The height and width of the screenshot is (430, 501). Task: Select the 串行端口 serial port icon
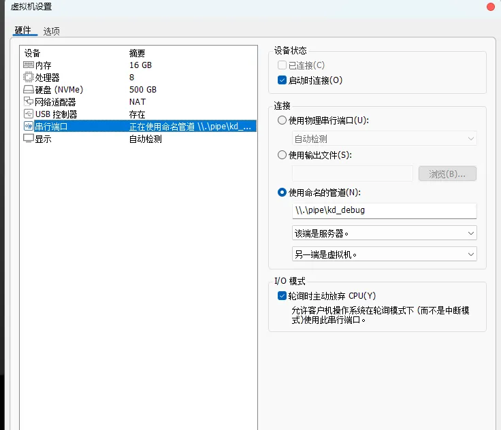28,126
